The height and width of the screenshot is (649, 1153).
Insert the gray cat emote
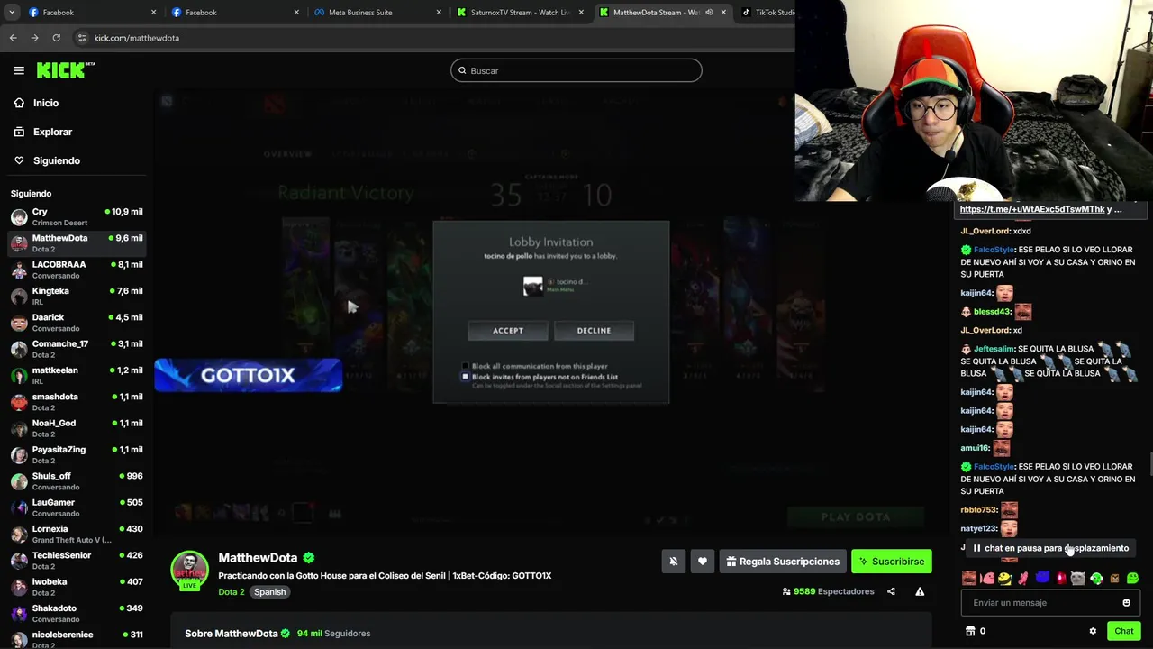1078,579
